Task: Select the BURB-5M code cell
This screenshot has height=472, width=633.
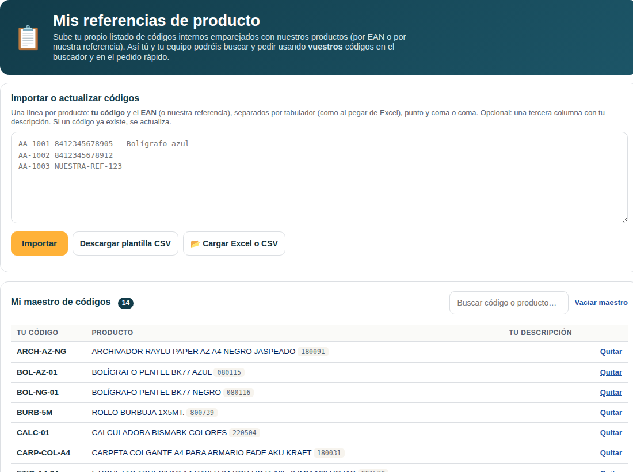Action: pos(35,413)
